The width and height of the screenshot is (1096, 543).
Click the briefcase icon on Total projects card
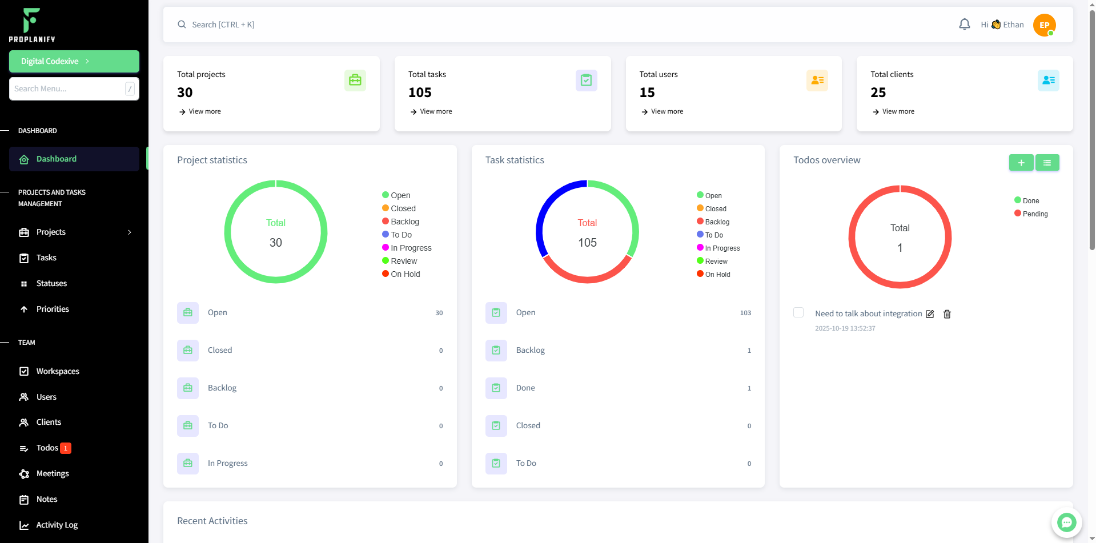[355, 80]
